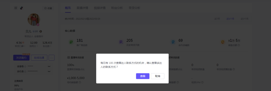
Task: Select the 近7天 time range
Action: coord(217,19)
